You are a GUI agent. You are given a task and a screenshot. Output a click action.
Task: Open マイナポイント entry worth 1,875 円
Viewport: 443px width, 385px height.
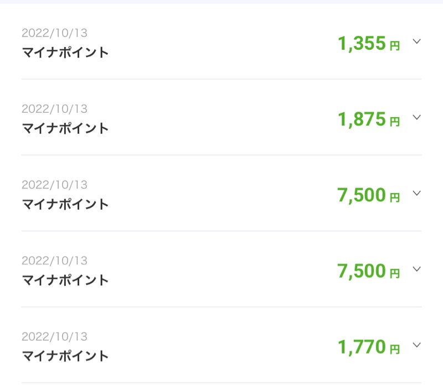click(x=65, y=129)
